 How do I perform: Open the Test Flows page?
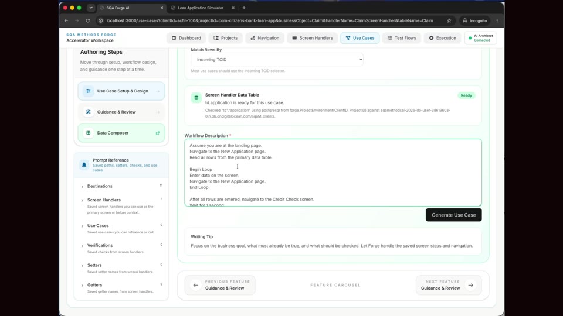click(401, 38)
